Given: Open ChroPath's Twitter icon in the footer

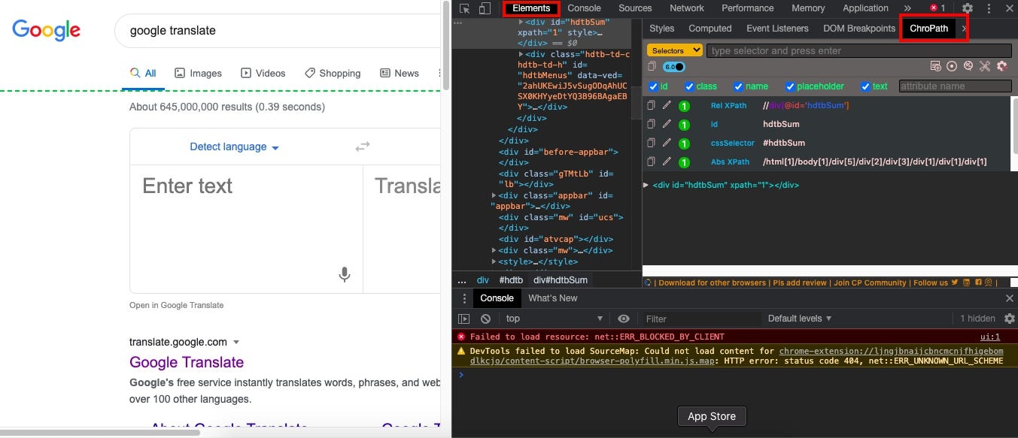Looking at the screenshot, I should click(954, 282).
